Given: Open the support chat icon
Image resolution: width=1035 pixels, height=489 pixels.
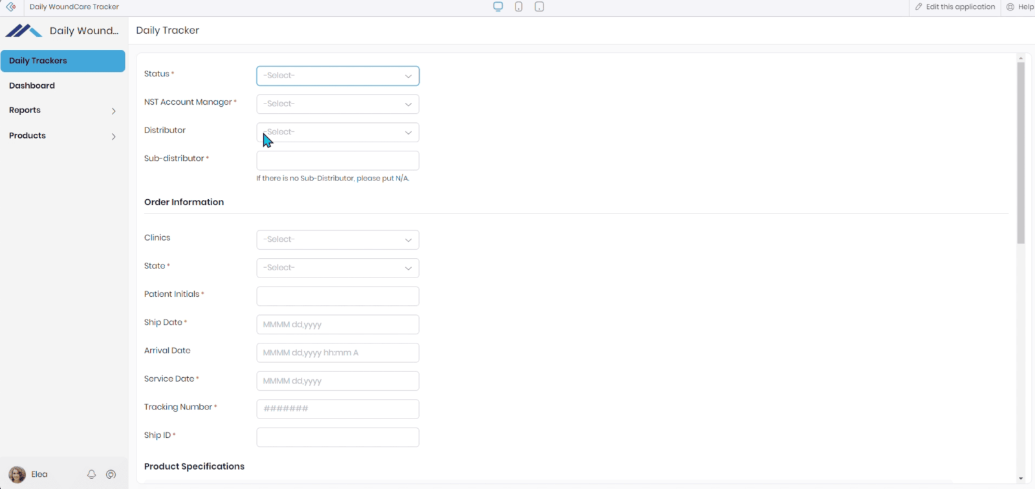Looking at the screenshot, I should 111,474.
